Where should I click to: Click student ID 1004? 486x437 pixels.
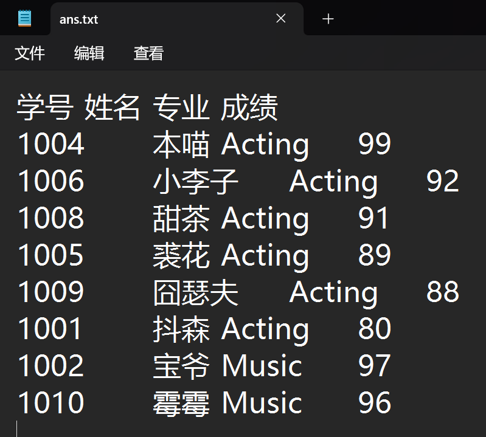51,143
